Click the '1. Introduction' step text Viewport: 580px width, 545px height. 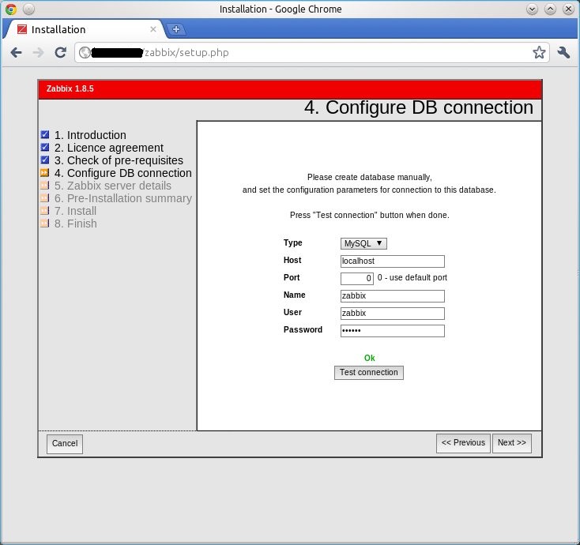[90, 135]
